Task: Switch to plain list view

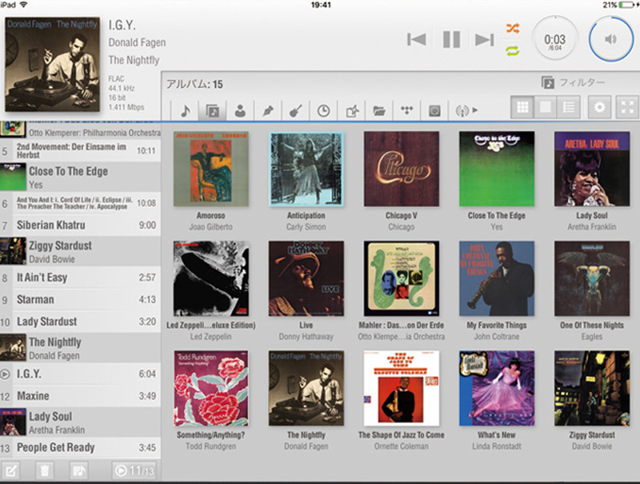Action: click(x=546, y=107)
